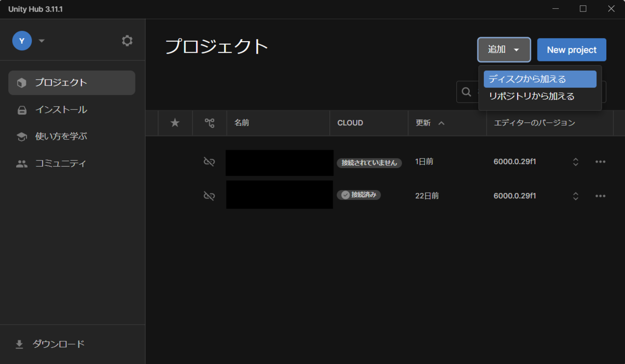Toggle the 接続されていません status badge
Image resolution: width=625 pixels, height=364 pixels.
pos(369,163)
